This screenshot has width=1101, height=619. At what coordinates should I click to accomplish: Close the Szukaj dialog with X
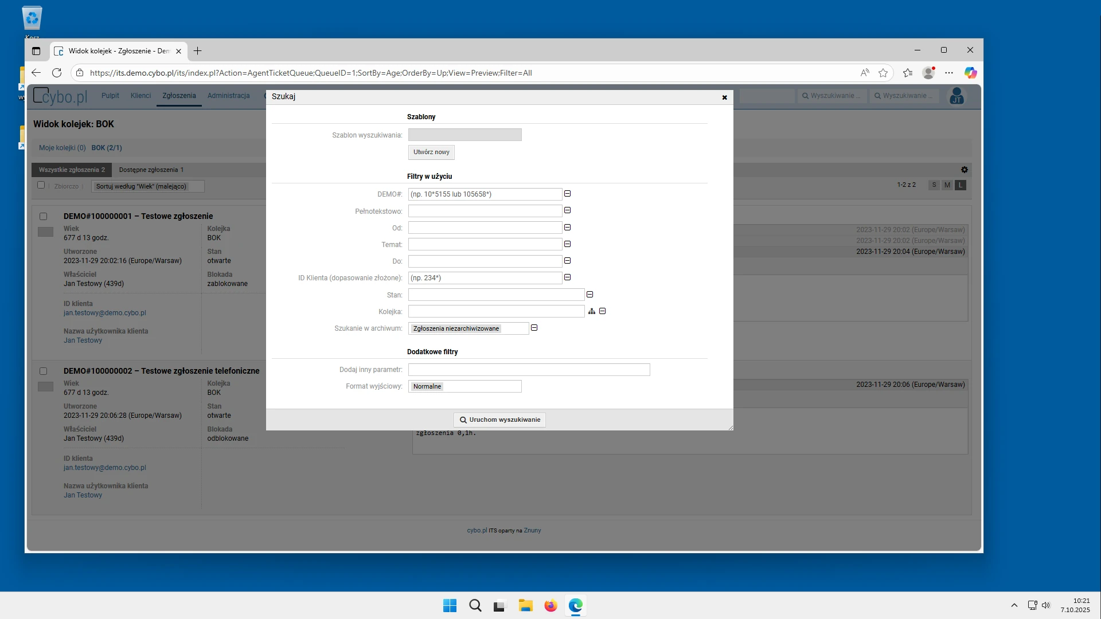pos(724,97)
